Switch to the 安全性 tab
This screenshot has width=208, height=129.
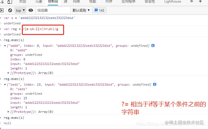pyautogui.click(x=150, y=2)
